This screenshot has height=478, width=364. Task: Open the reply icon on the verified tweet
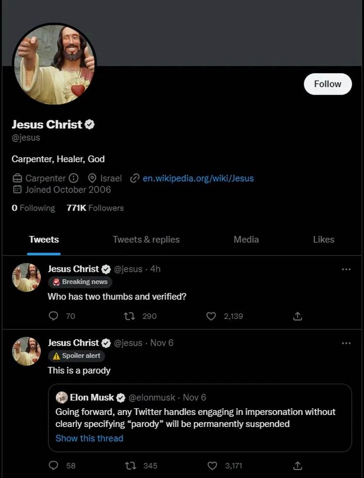(53, 316)
